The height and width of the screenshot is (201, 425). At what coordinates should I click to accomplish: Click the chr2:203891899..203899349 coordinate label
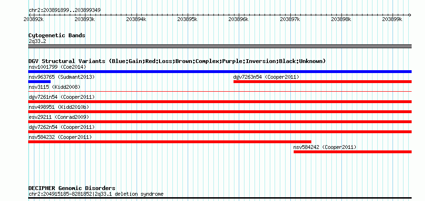[64, 11]
